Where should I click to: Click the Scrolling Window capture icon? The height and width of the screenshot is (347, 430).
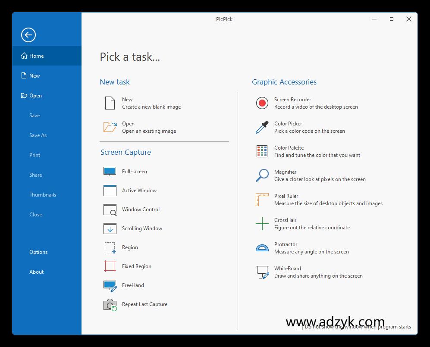coord(110,228)
